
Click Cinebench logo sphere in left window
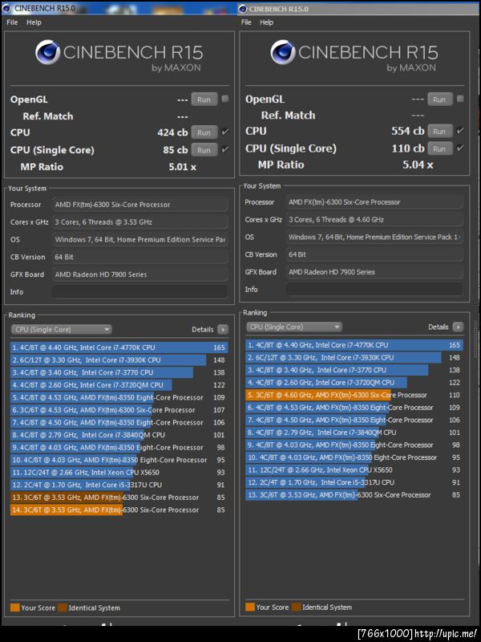click(x=47, y=52)
